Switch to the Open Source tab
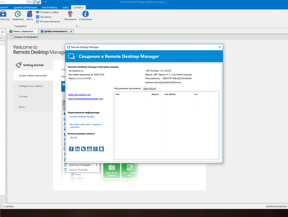Image resolution: width=288 pixels, height=217 pixels. pos(149,89)
